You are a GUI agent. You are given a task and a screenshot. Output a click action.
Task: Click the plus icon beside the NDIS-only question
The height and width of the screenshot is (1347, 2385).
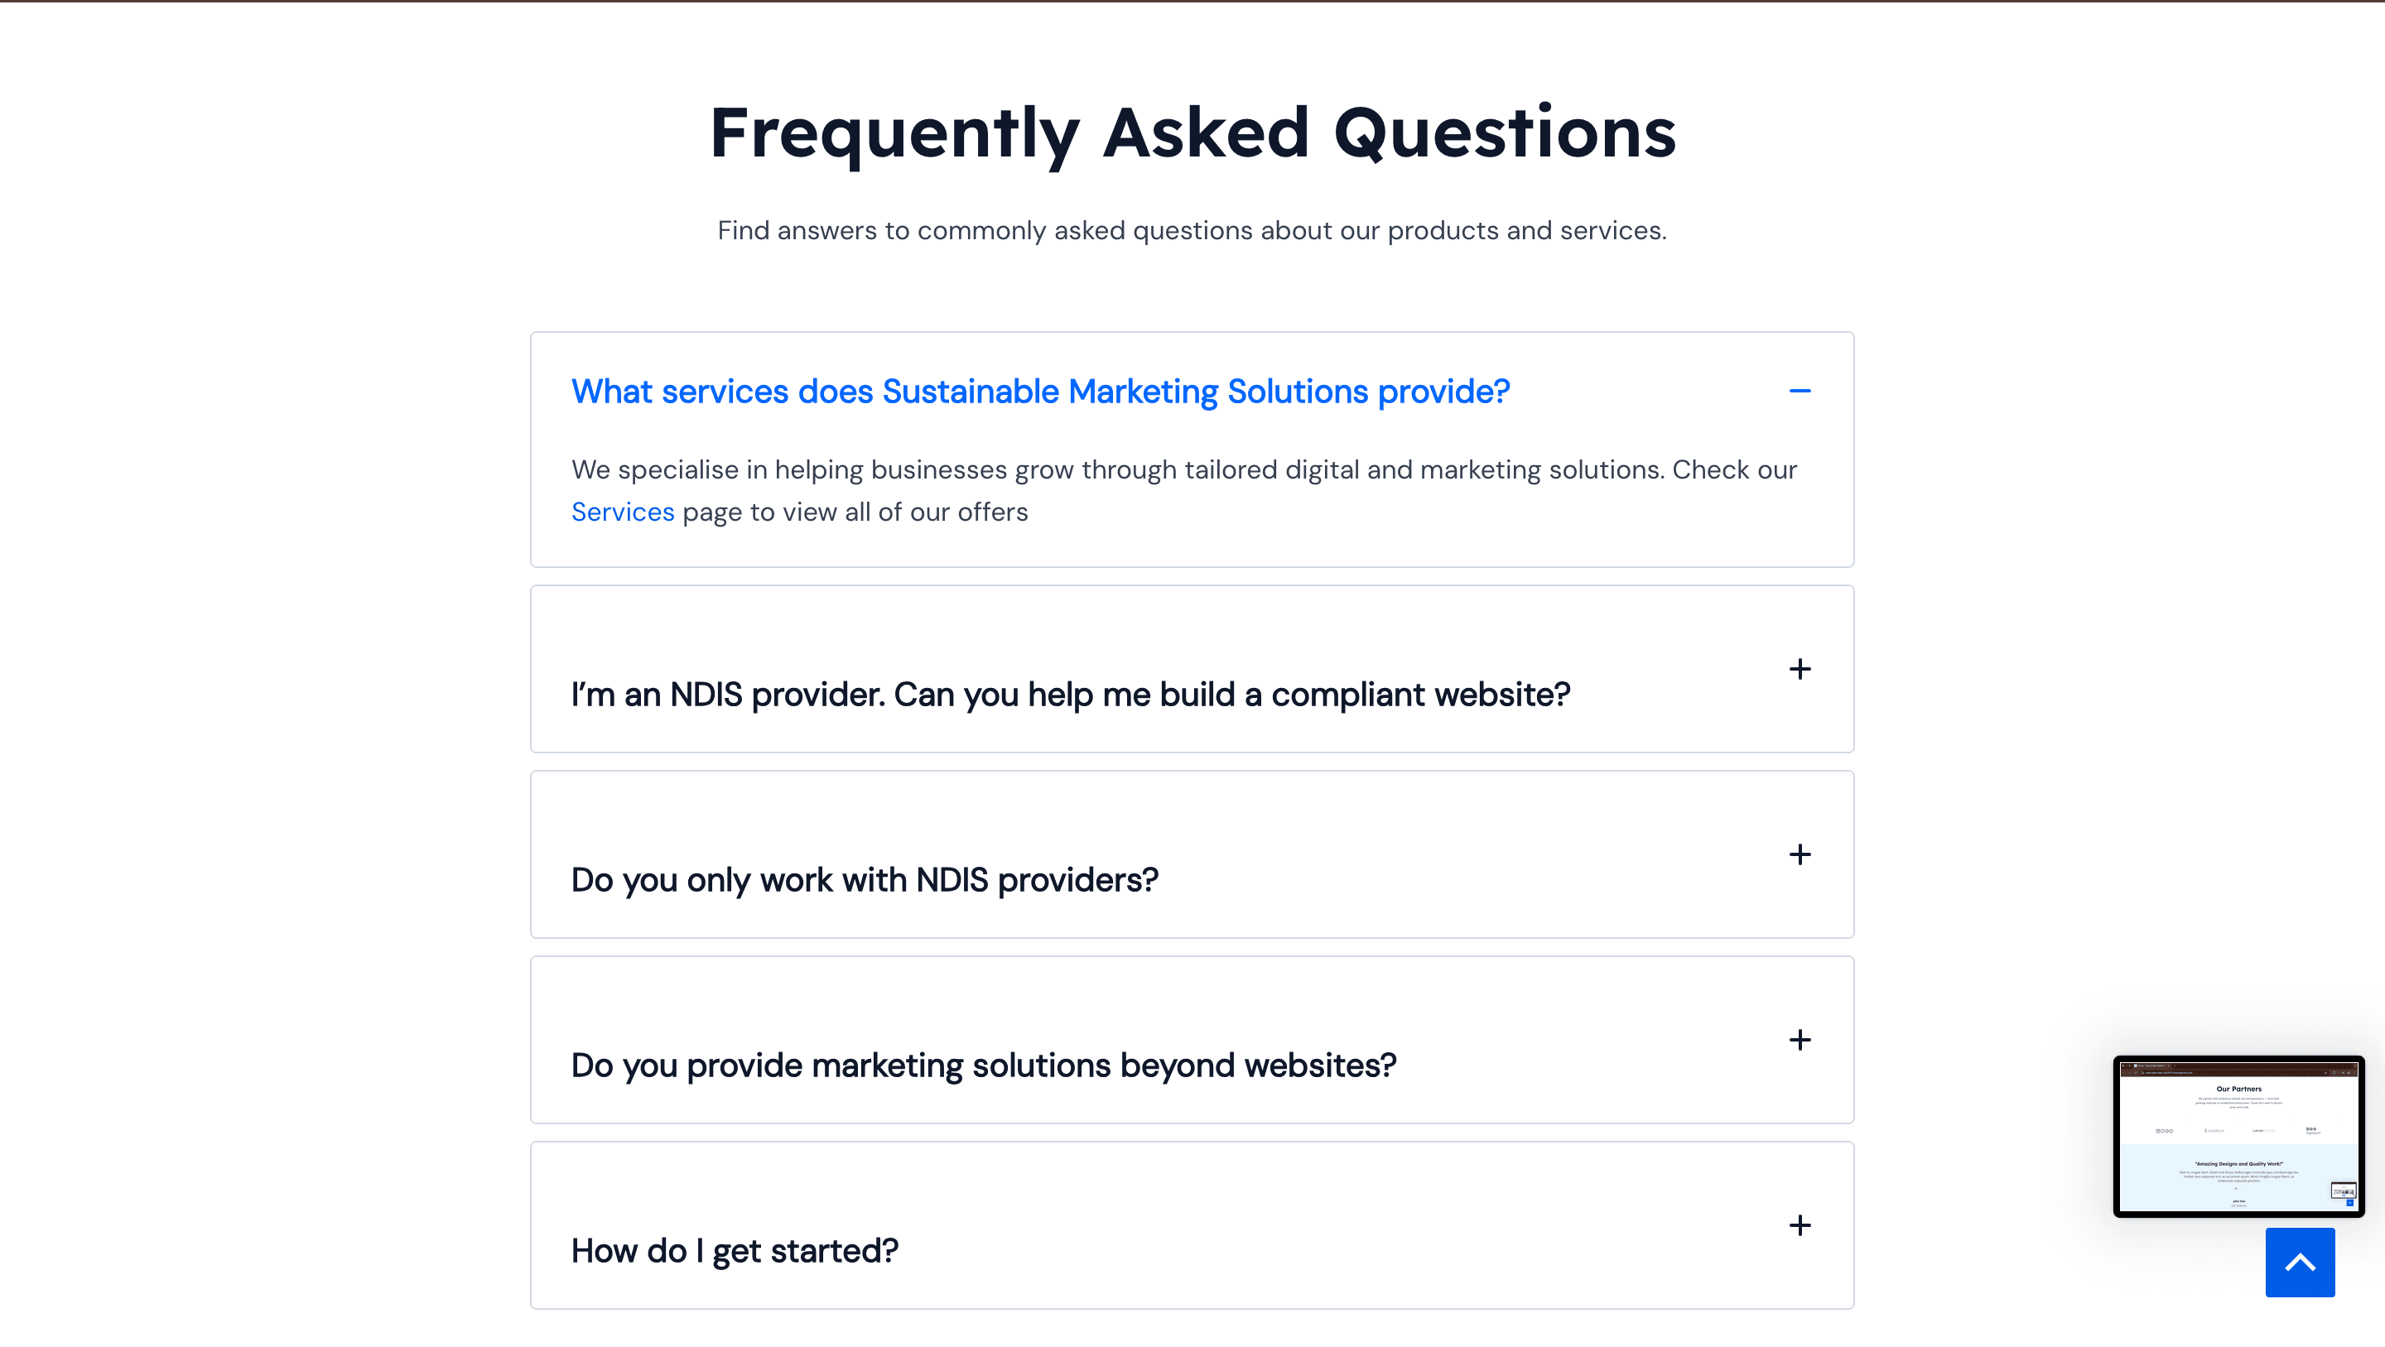1799,854
